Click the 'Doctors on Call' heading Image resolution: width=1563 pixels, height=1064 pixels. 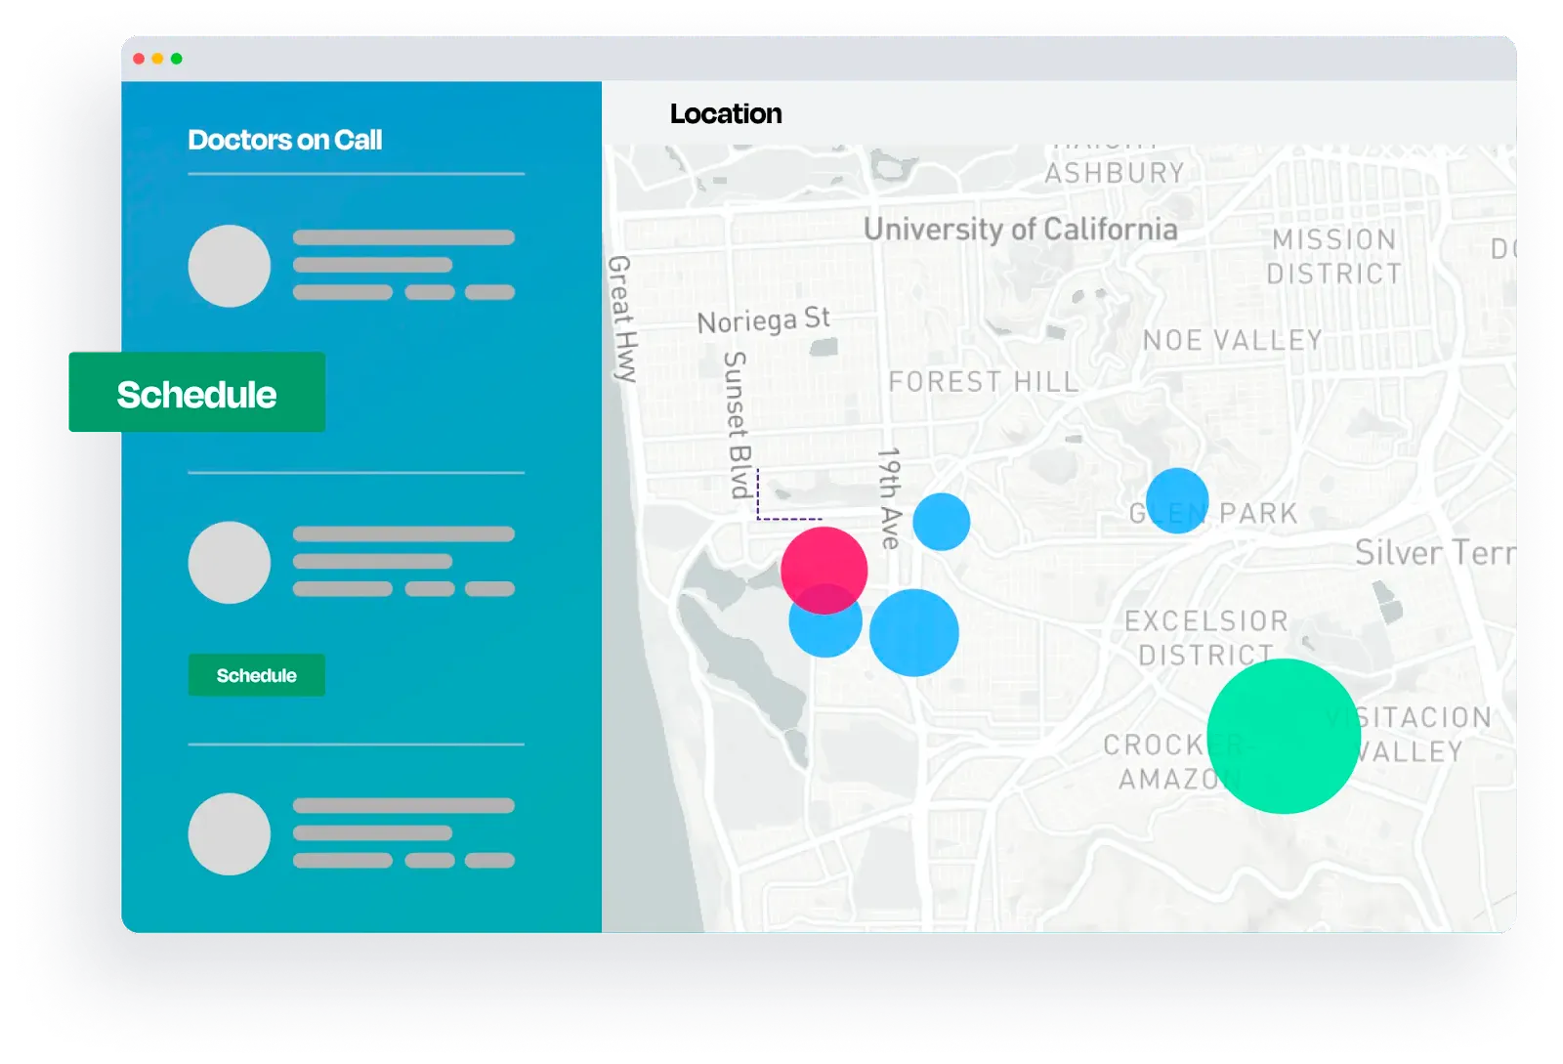click(x=284, y=140)
